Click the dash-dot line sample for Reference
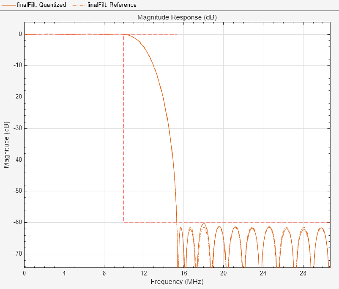The height and width of the screenshot is (289, 339). click(79, 5)
